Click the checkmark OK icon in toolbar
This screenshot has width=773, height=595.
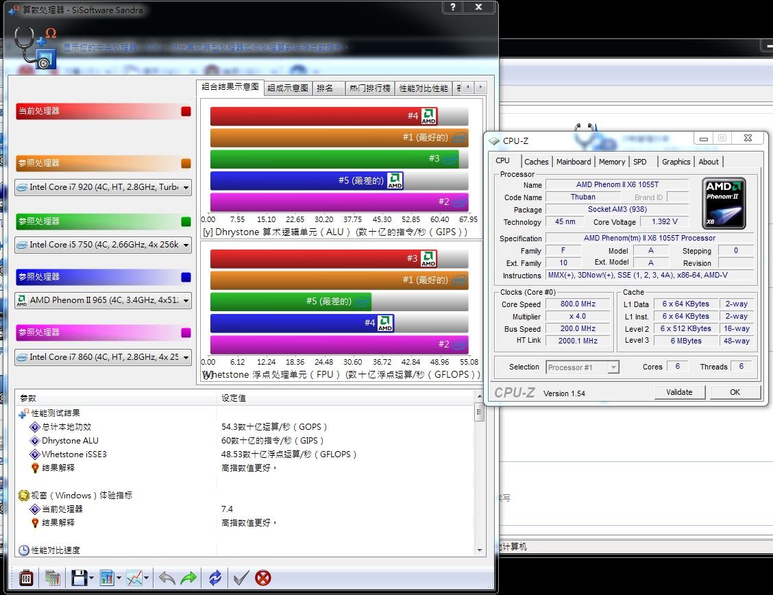(241, 578)
